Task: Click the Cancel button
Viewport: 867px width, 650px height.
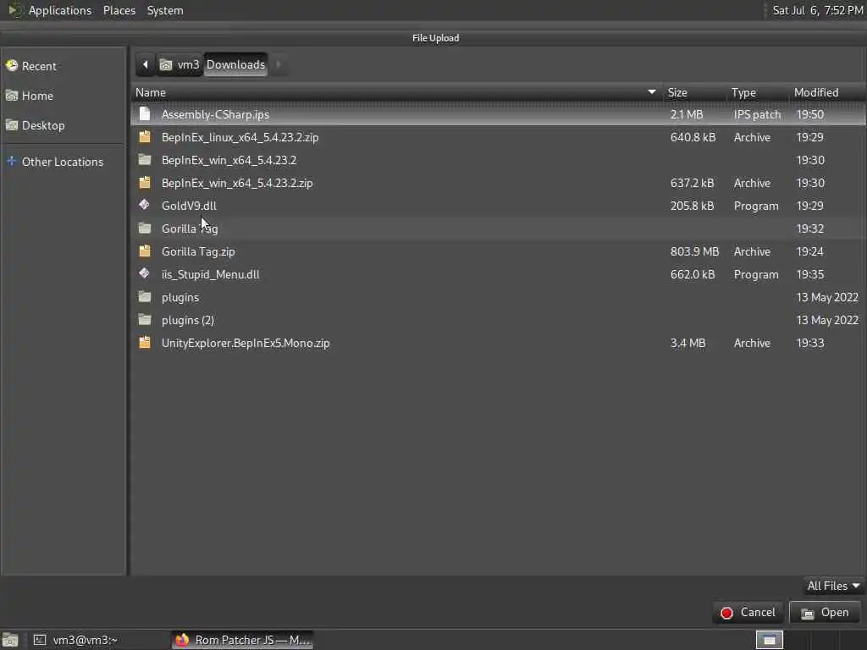Action: pyautogui.click(x=748, y=613)
